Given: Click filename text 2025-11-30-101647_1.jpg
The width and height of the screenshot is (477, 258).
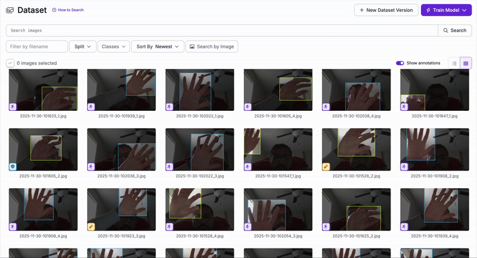Looking at the screenshot, I should click(x=435, y=116).
